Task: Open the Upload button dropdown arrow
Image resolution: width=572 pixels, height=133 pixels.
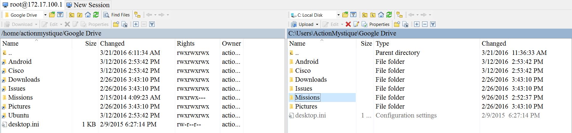Action: [x=317, y=24]
